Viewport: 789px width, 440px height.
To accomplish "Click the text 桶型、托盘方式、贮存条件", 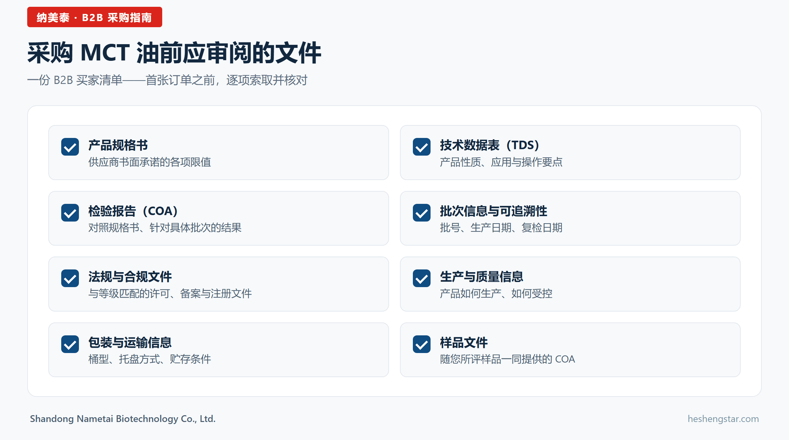I will pos(150,359).
